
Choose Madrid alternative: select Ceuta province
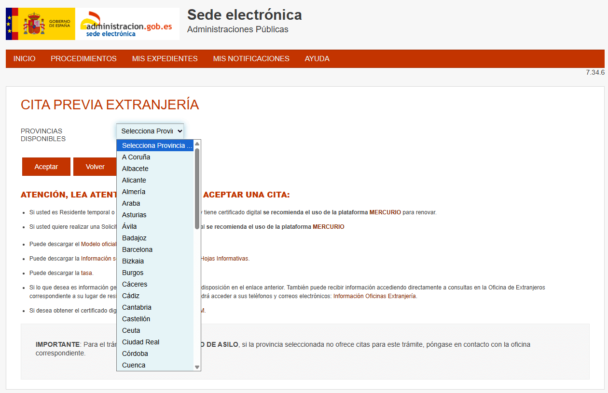pos(130,330)
